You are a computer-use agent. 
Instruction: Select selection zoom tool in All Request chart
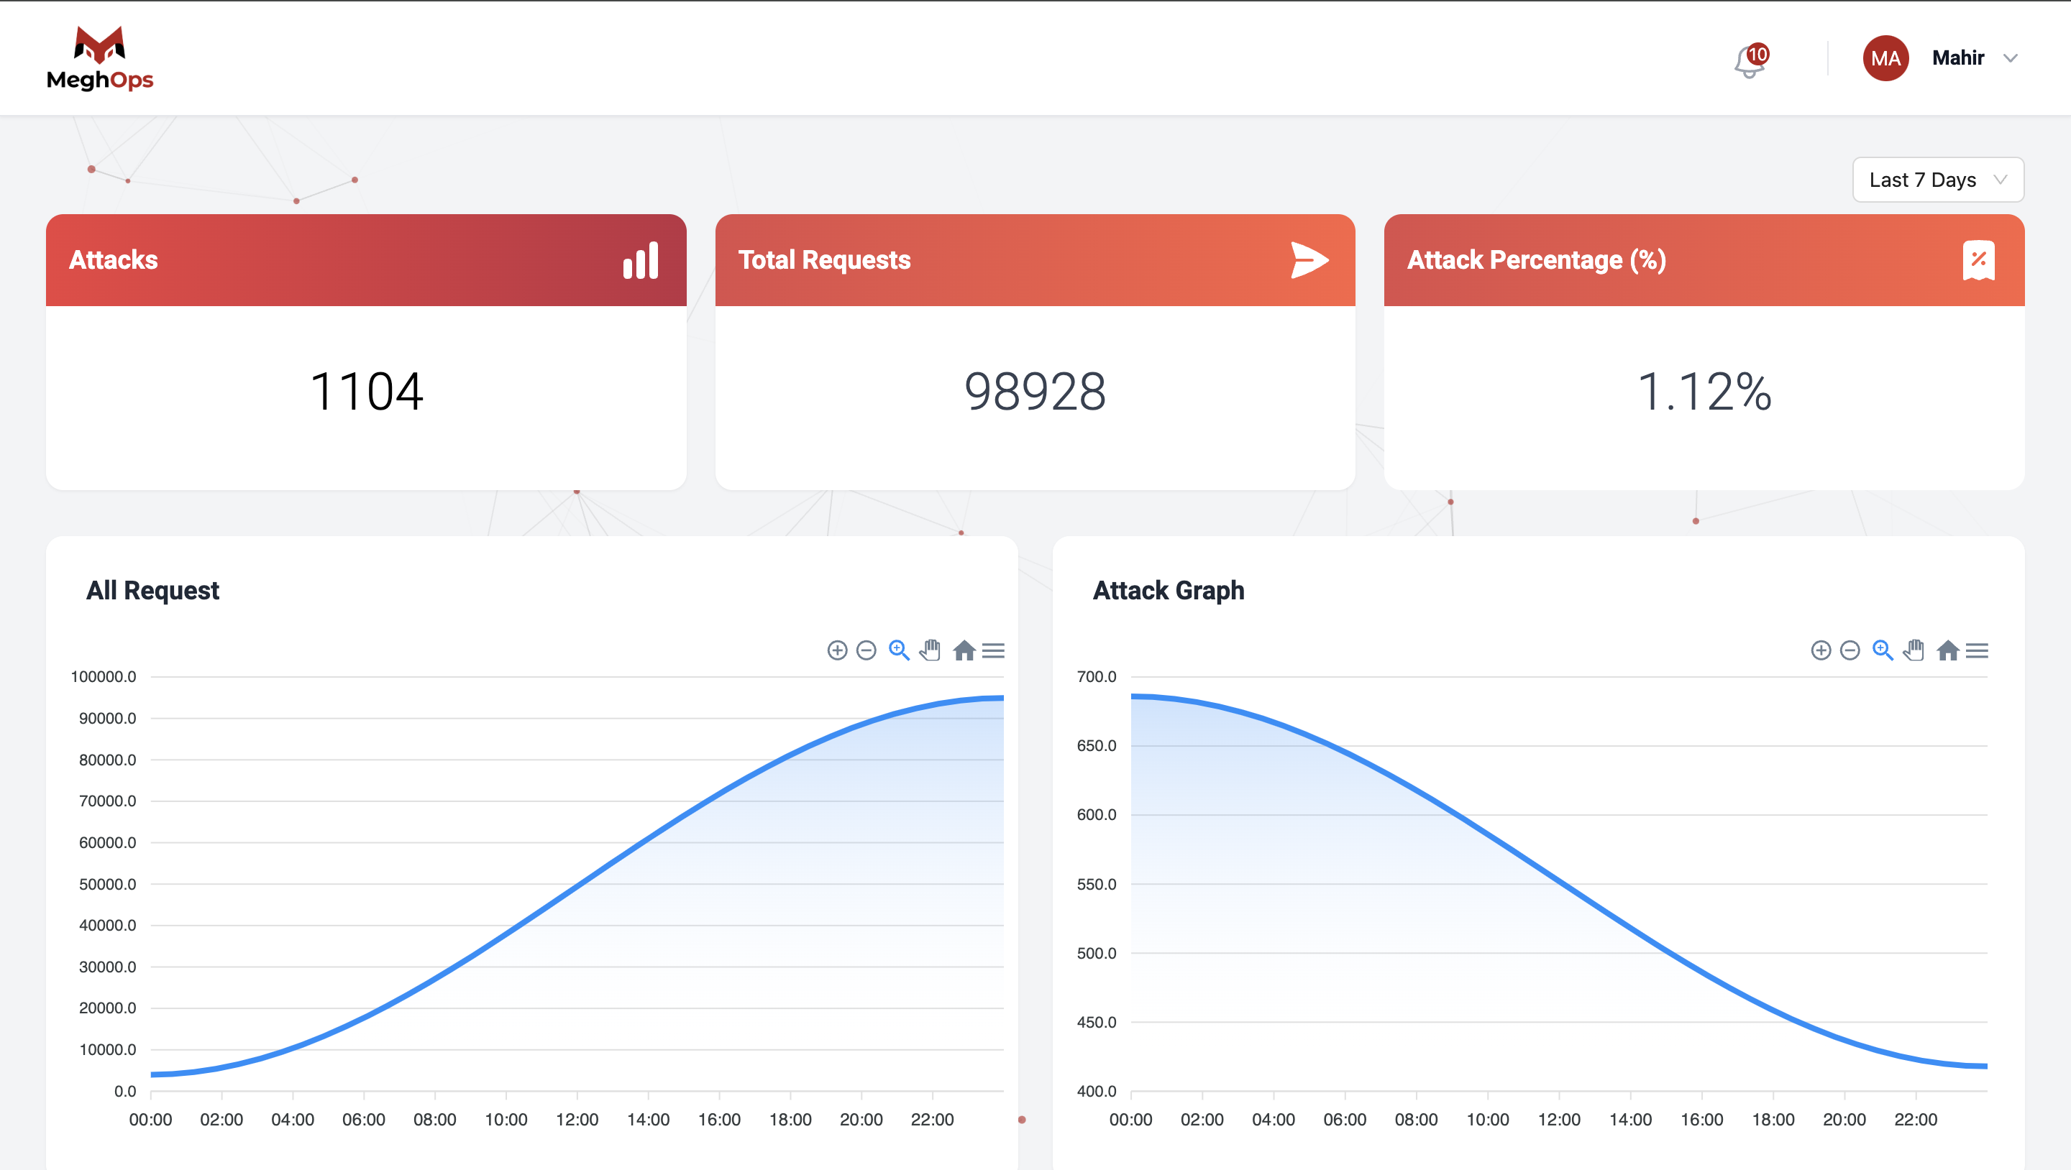(x=899, y=650)
